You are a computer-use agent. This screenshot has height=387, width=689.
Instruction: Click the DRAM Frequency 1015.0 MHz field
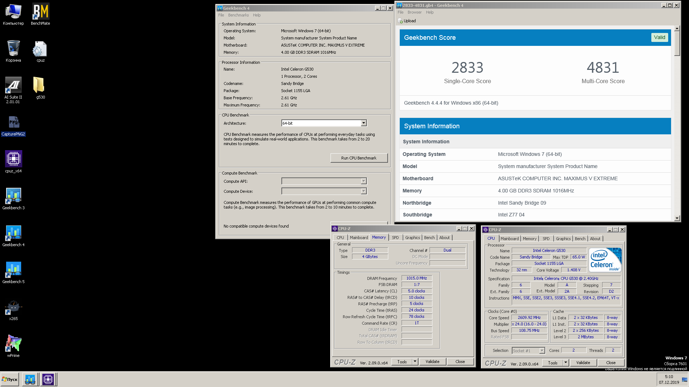pyautogui.click(x=417, y=278)
